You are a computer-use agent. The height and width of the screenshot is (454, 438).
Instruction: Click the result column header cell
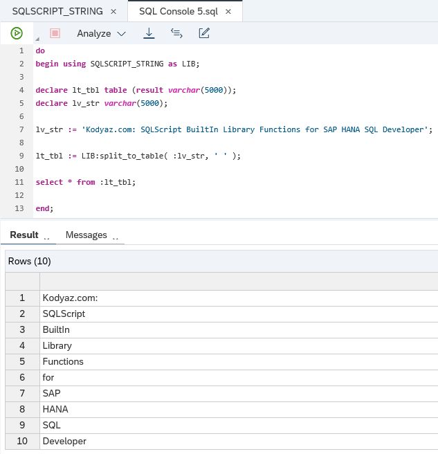click(239, 282)
